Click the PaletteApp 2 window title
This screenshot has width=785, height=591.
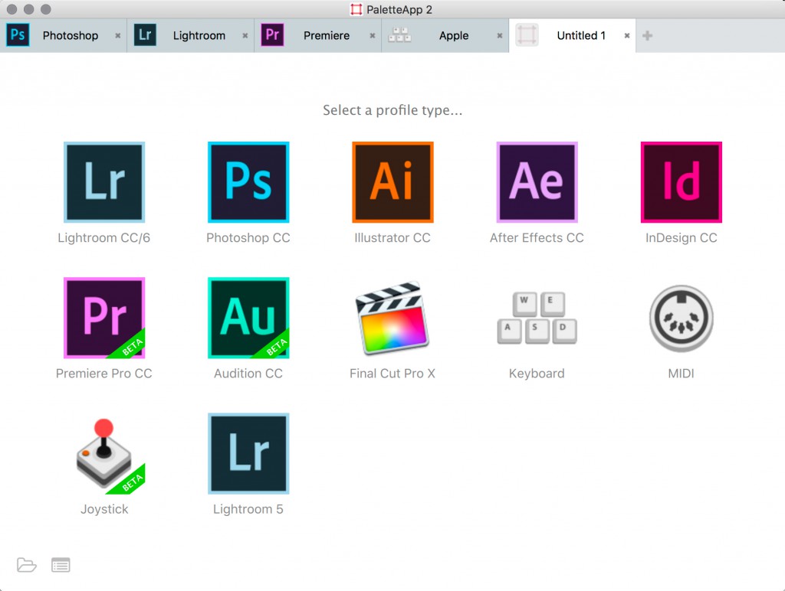click(399, 9)
